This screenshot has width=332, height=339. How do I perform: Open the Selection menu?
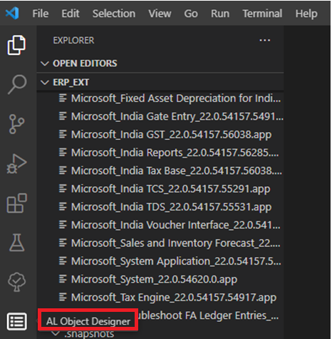coord(114,14)
